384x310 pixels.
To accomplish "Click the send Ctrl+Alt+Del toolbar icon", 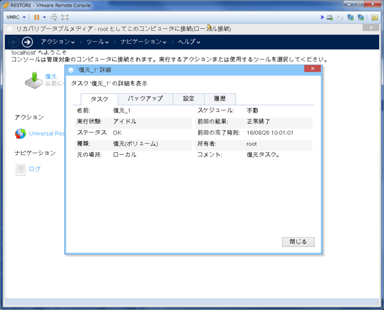I will click(x=54, y=17).
